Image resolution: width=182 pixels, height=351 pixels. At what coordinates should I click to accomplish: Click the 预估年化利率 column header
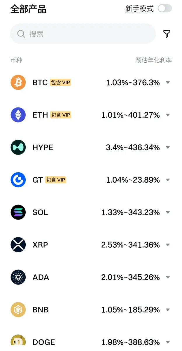pos(154,60)
